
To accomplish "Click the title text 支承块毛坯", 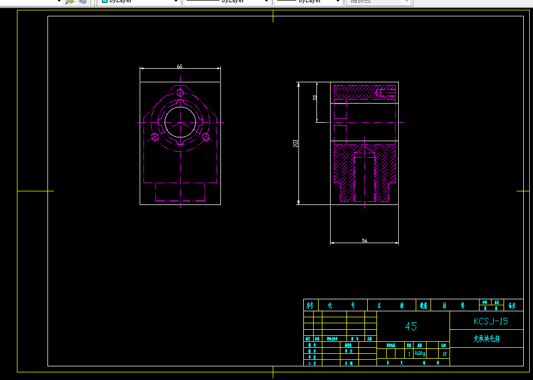I will tap(487, 339).
